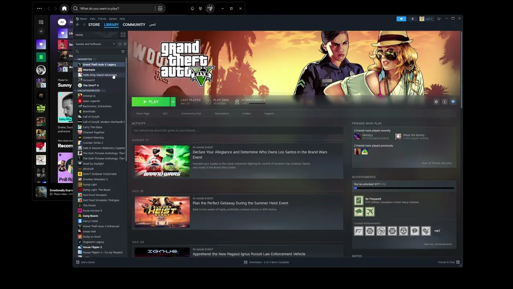The width and height of the screenshot is (513, 289).
Task: Show GTA V game info icon
Action: tap(444, 102)
